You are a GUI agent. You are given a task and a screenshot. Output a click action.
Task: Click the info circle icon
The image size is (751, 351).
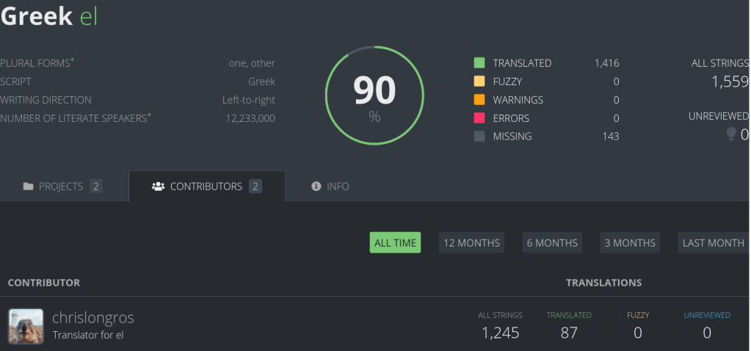pyautogui.click(x=316, y=187)
